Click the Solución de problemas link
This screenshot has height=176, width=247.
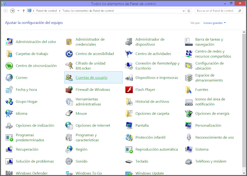[35, 161]
